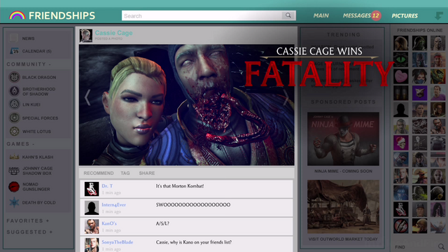
Task: Click the FIND search icon
Action: tap(441, 246)
